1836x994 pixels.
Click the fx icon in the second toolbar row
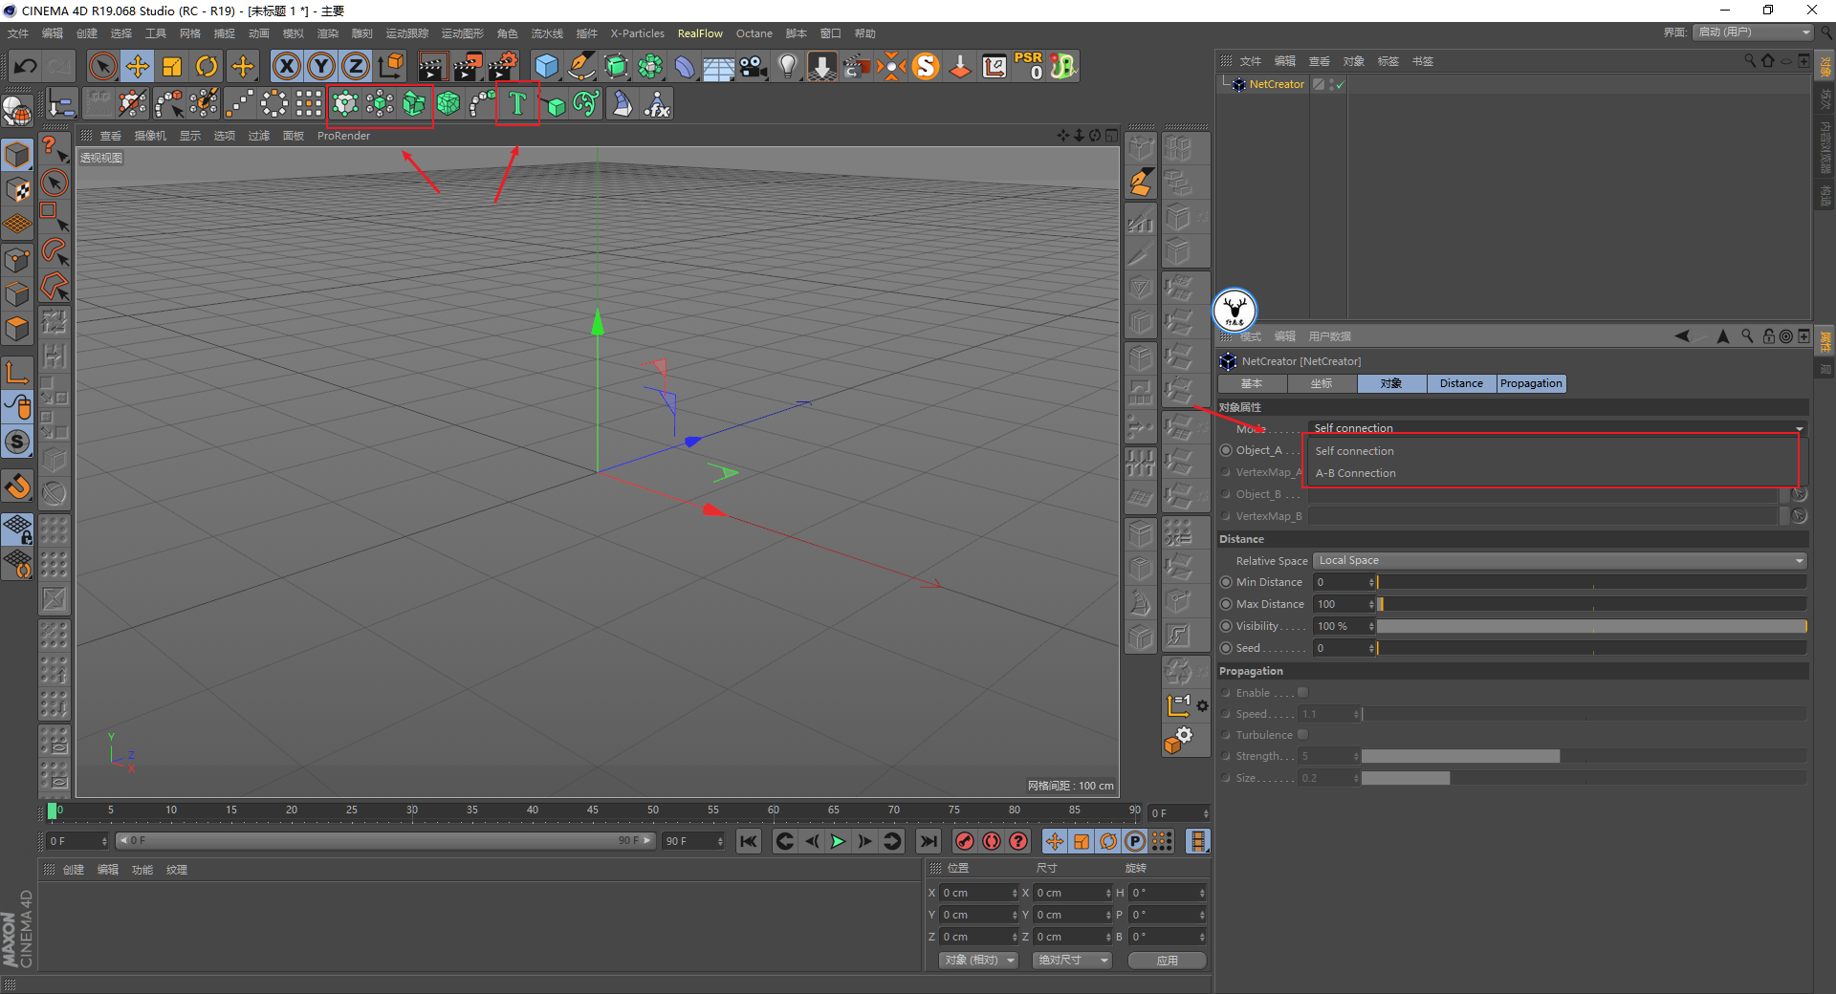tap(657, 103)
